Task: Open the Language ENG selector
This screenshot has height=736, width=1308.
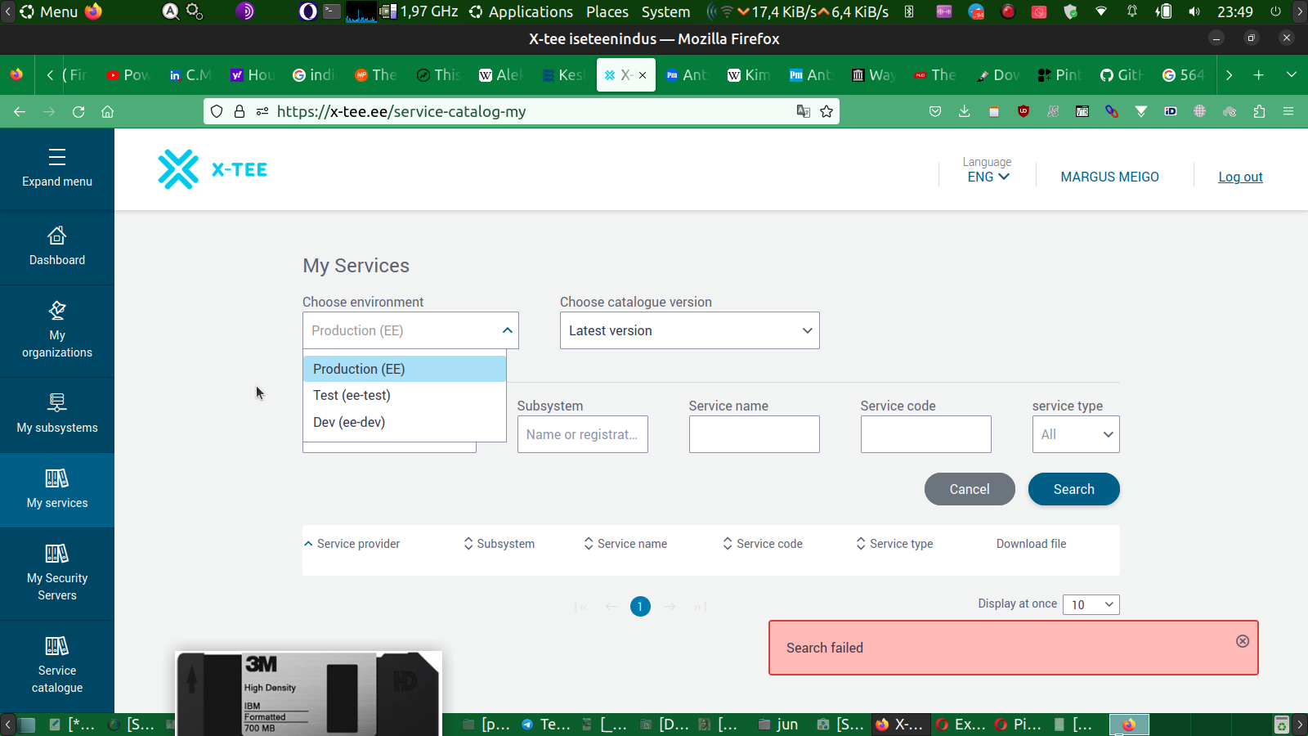Action: pyautogui.click(x=988, y=177)
